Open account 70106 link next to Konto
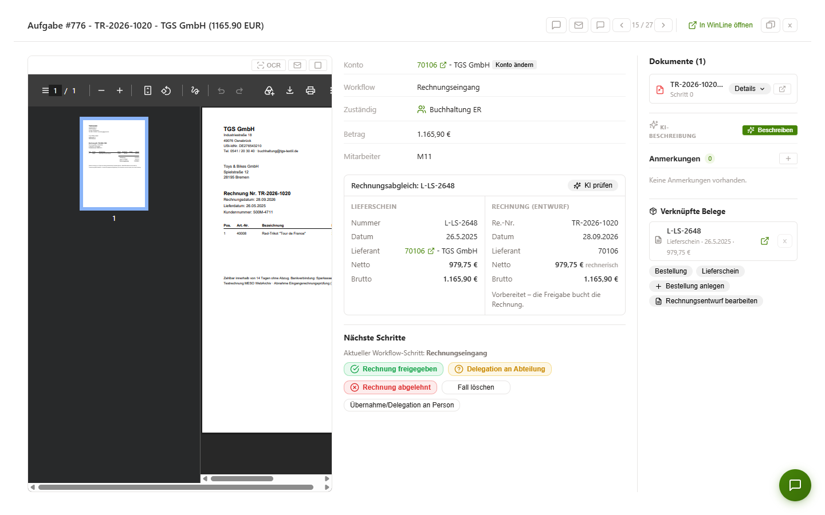This screenshot has height=515, width=825. point(431,65)
